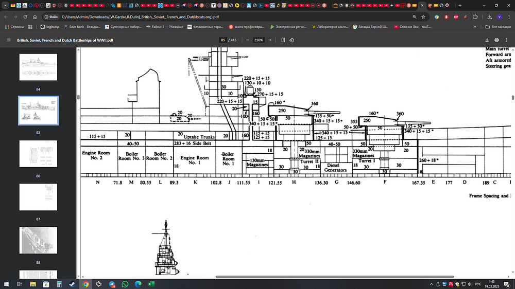This screenshot has width=515, height=289.
Task: Toggle the PDF sidebar with hamburger icon
Action: pyautogui.click(x=8, y=40)
